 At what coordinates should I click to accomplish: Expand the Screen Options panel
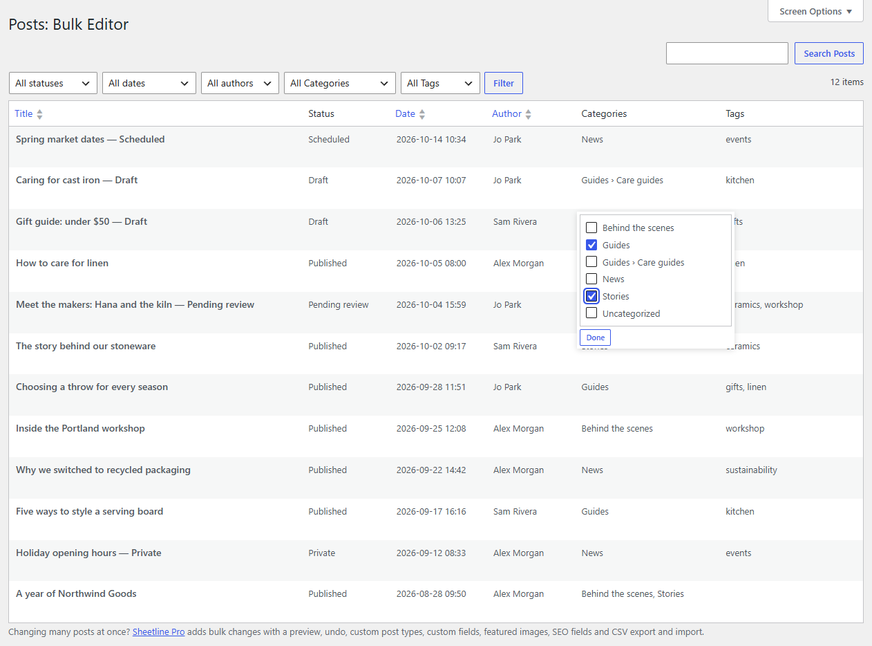point(815,11)
